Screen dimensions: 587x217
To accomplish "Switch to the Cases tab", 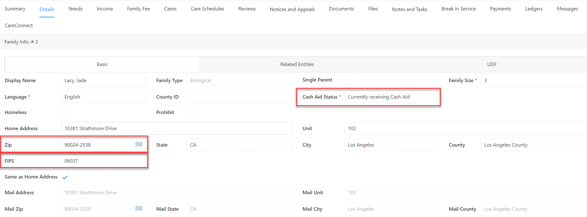I will coord(170,9).
